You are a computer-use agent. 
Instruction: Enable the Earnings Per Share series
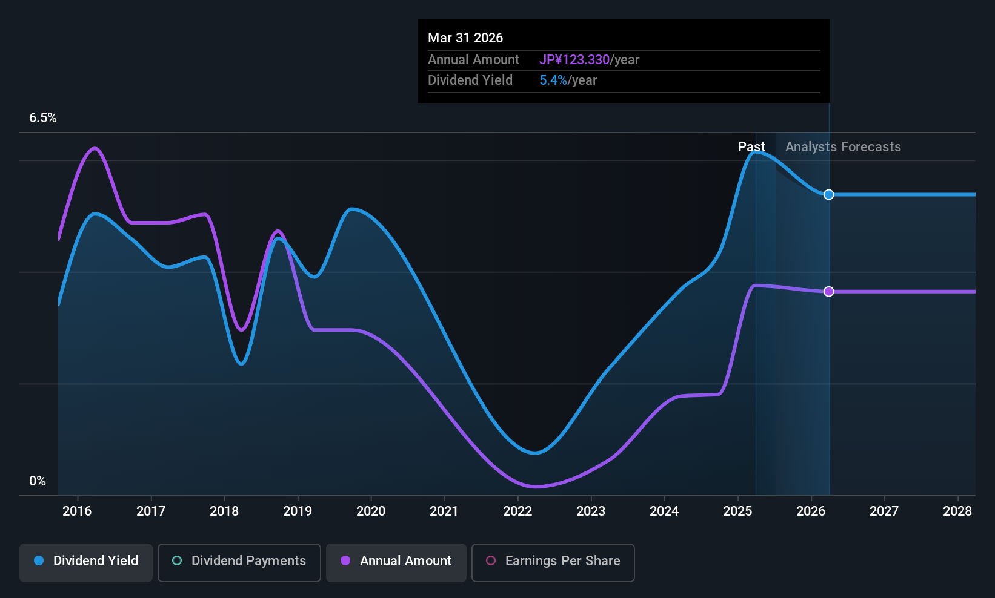[553, 563]
